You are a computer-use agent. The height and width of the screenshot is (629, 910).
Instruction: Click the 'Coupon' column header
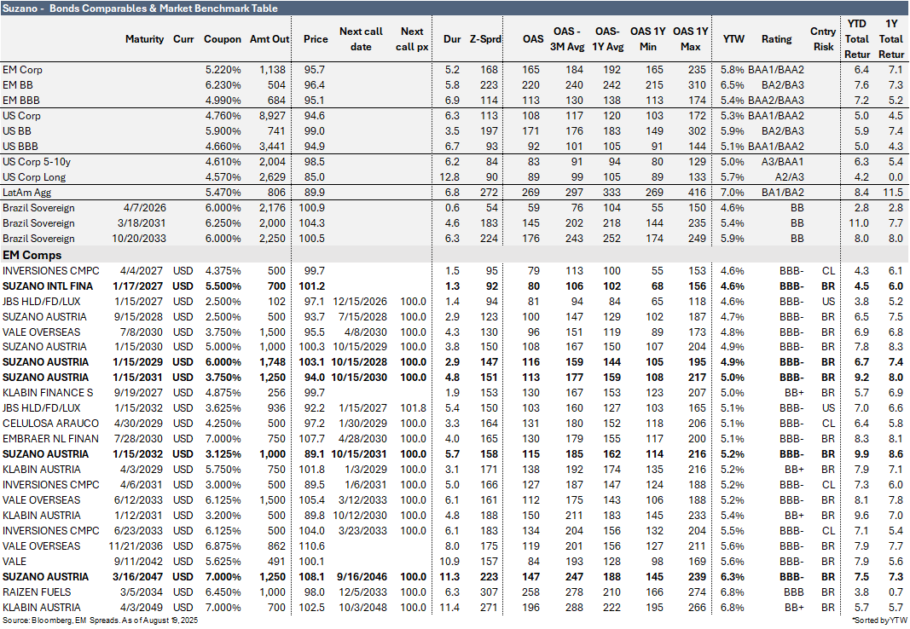click(x=223, y=39)
